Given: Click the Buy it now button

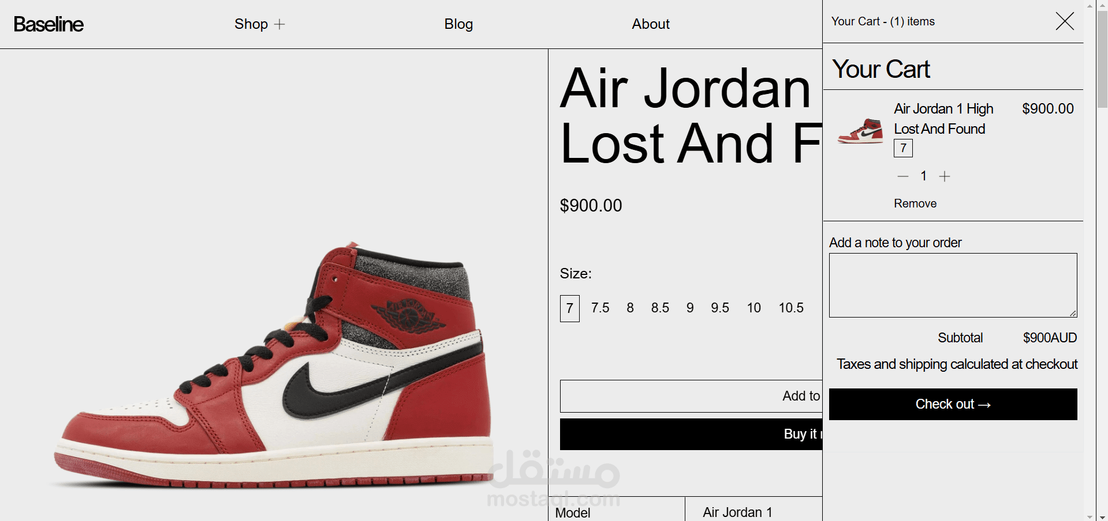Looking at the screenshot, I should pos(691,434).
